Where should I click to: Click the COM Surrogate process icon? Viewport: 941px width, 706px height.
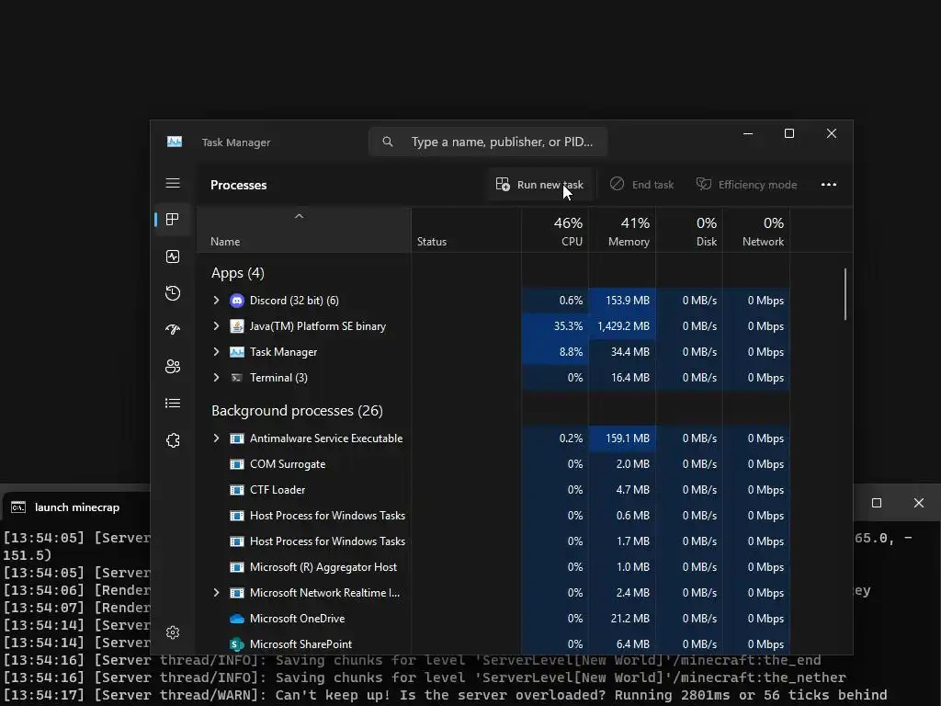pyautogui.click(x=237, y=464)
